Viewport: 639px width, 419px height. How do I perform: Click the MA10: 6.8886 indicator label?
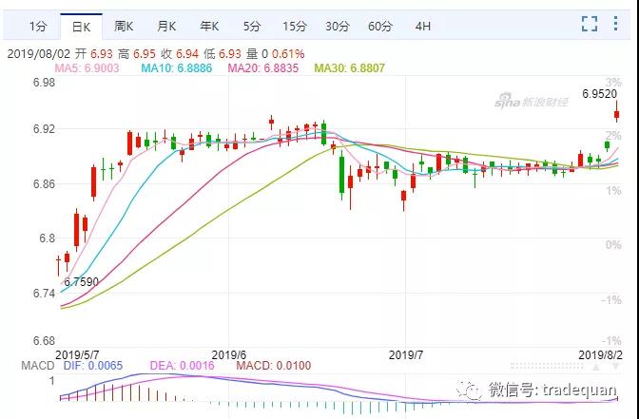tap(177, 68)
